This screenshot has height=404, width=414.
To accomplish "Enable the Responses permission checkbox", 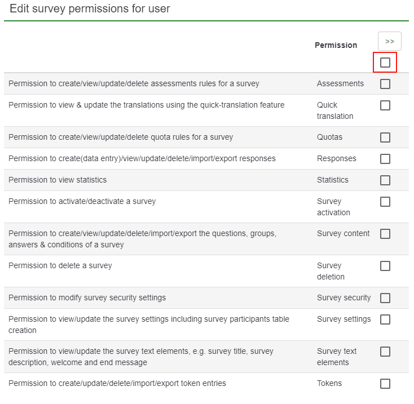I will 385,159.
